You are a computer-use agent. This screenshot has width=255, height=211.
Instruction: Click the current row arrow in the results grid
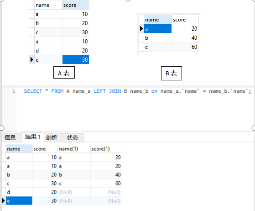(x=4, y=200)
